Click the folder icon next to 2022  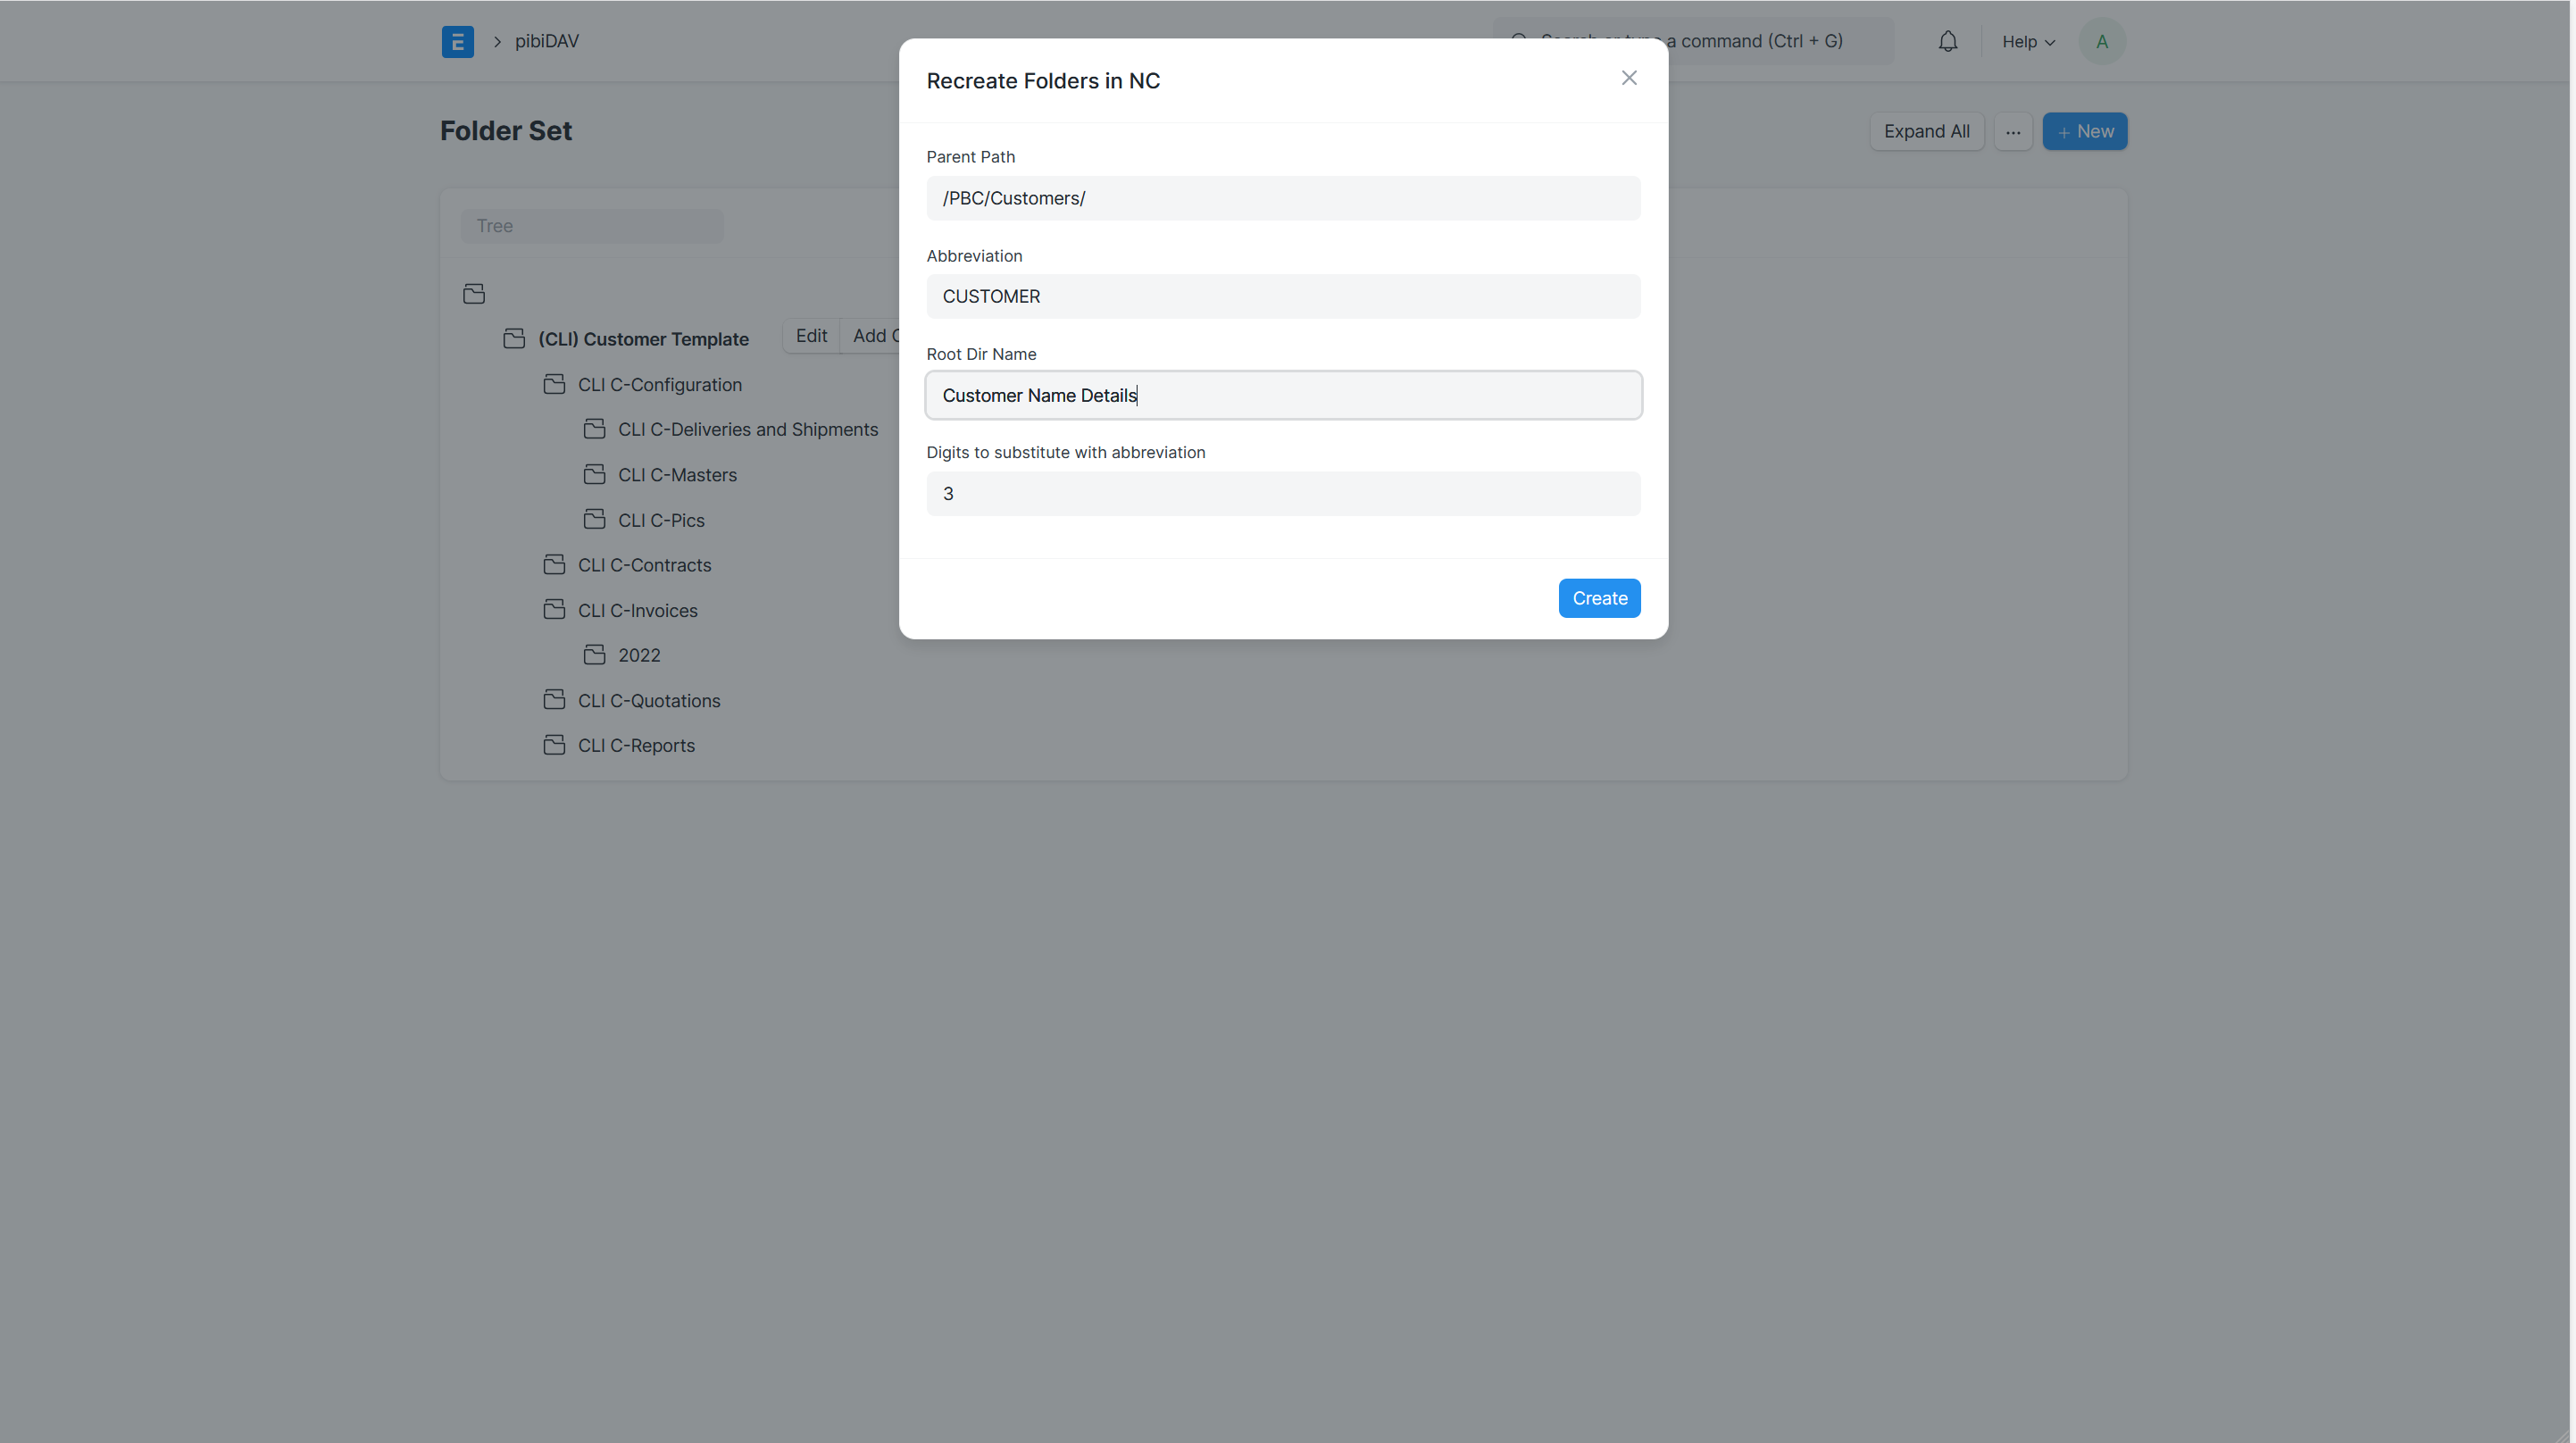pyautogui.click(x=595, y=655)
